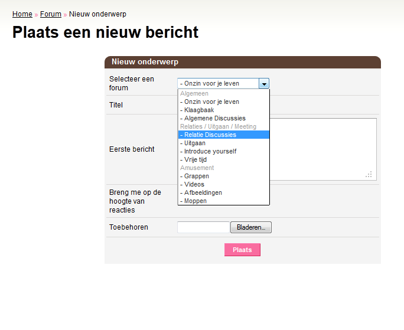The image size is (404, 330).
Task: Pick Vrije tijd from the dropdown
Action: pos(224,159)
